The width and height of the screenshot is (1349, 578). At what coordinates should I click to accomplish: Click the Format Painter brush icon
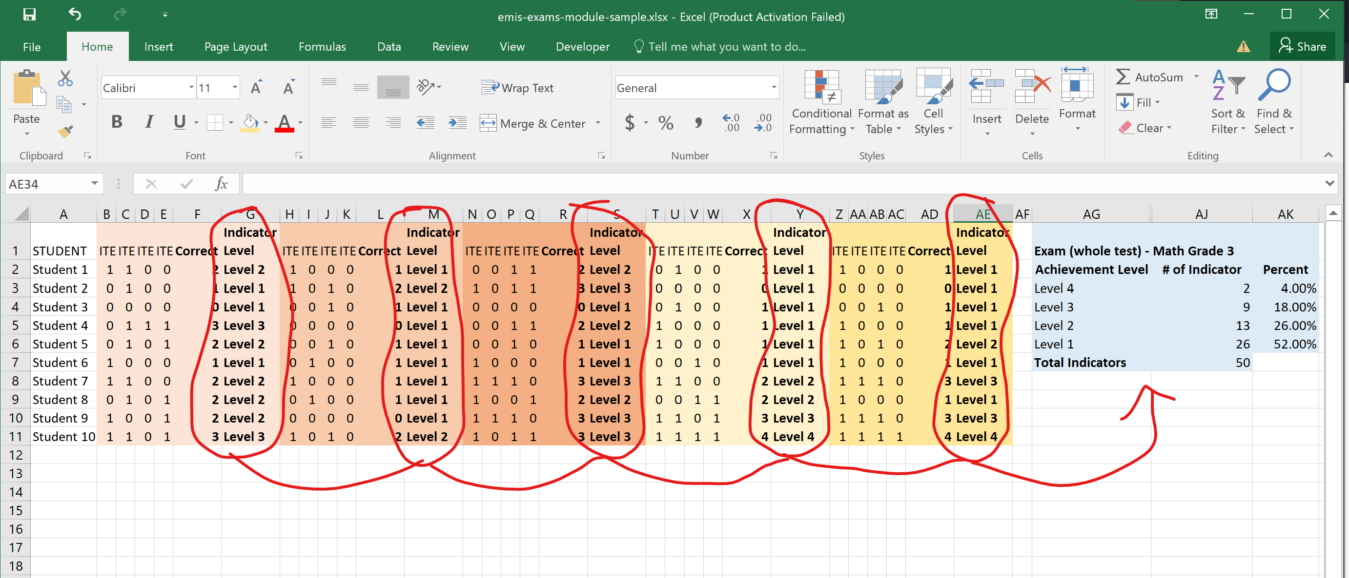pos(65,131)
